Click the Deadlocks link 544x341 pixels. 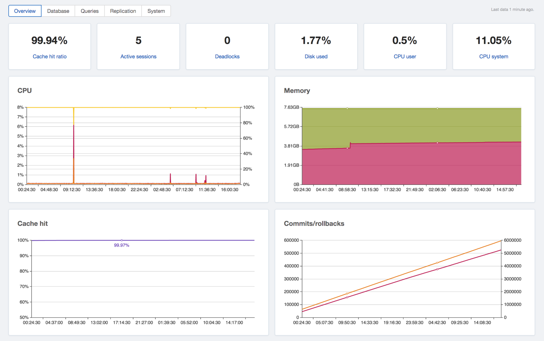pyautogui.click(x=227, y=56)
